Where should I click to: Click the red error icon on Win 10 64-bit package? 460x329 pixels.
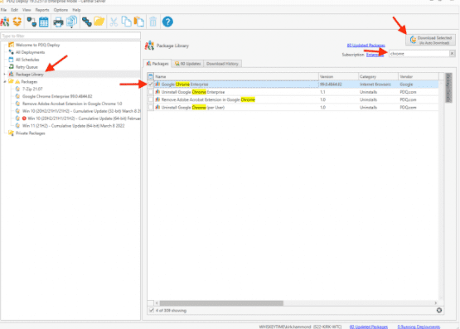click(x=24, y=119)
